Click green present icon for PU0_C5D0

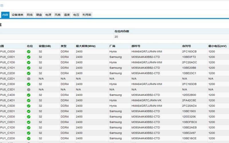click(29, 106)
